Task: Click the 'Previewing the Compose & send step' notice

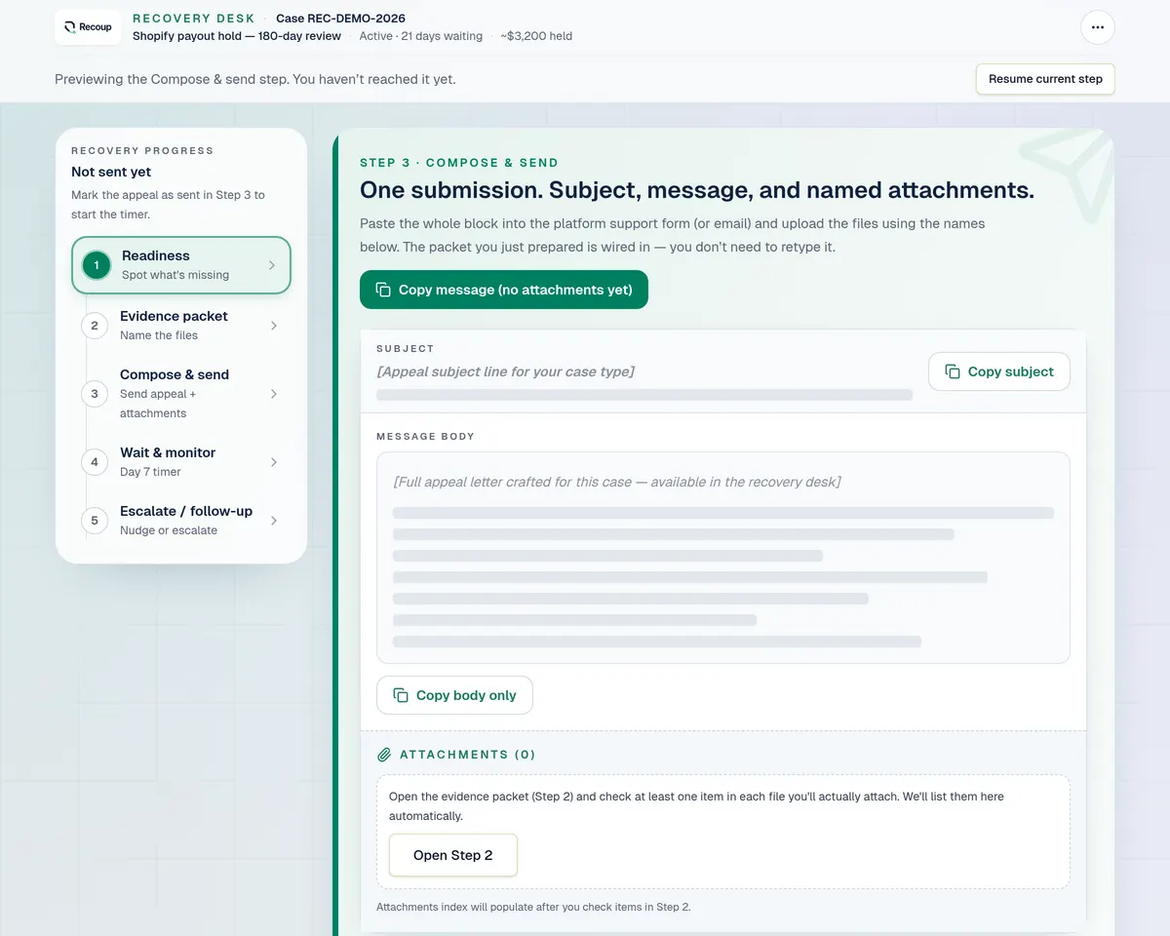Action: pos(255,79)
